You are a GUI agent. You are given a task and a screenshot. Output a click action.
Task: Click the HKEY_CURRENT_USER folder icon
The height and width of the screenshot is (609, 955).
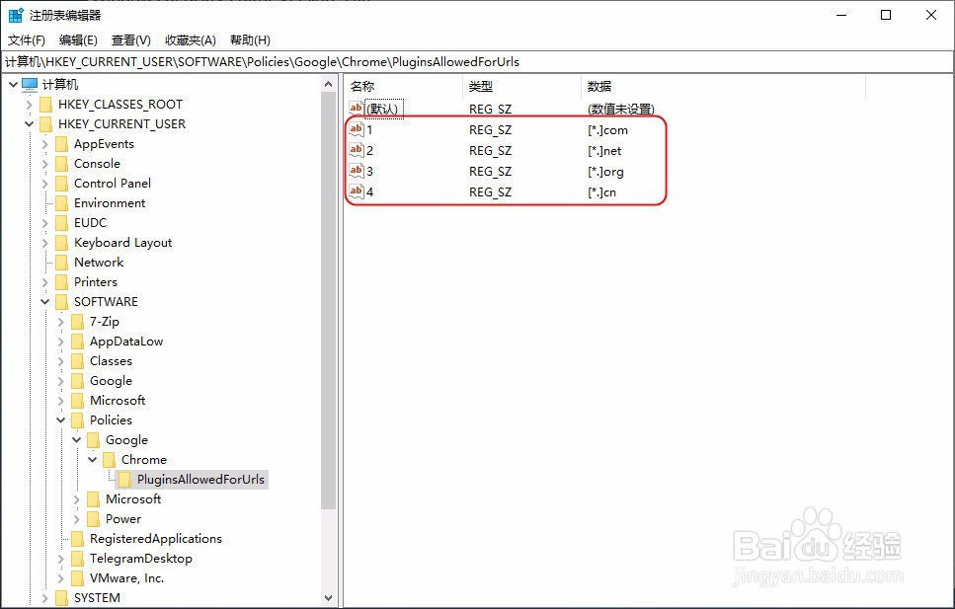tap(45, 123)
